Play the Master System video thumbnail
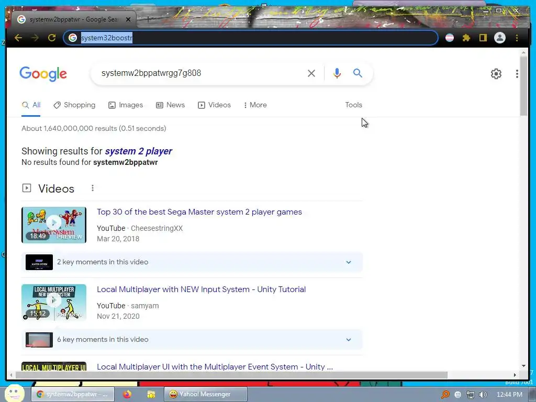The height and width of the screenshot is (402, 536). (54, 225)
